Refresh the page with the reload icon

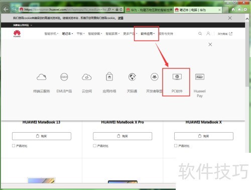121,10
